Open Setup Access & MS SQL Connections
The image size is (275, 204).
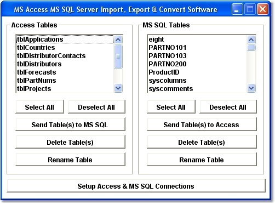pyautogui.click(x=136, y=186)
